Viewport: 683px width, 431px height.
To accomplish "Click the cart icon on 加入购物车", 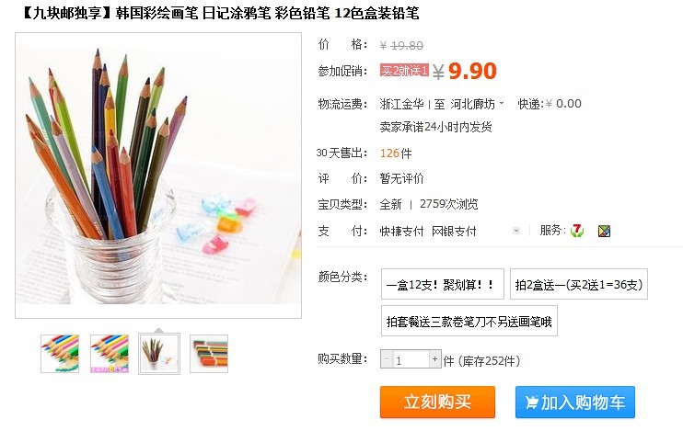I will (x=531, y=403).
